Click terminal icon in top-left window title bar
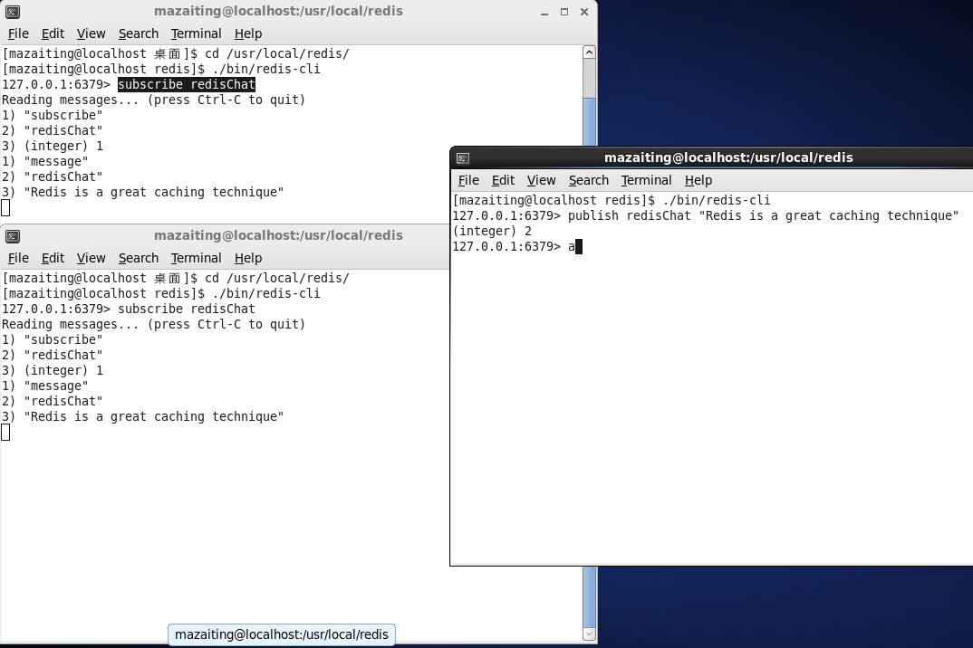 click(x=13, y=11)
